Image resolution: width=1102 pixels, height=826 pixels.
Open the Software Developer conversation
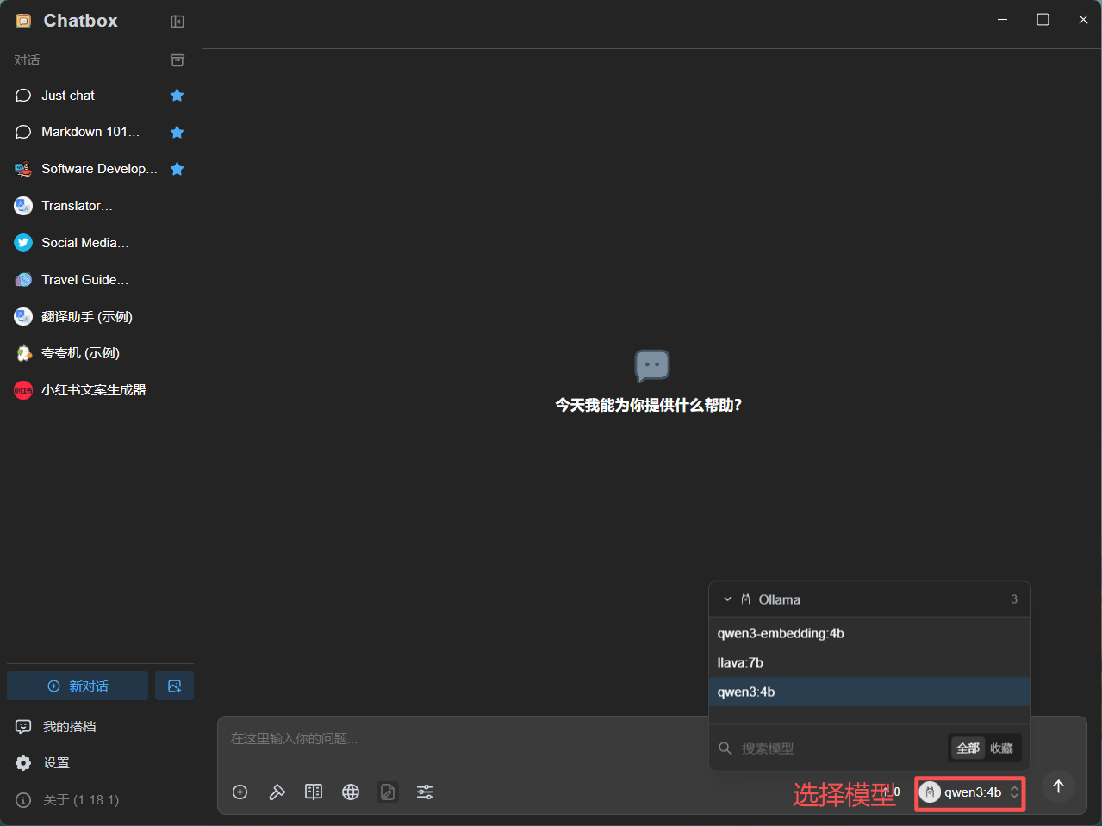[x=100, y=169]
